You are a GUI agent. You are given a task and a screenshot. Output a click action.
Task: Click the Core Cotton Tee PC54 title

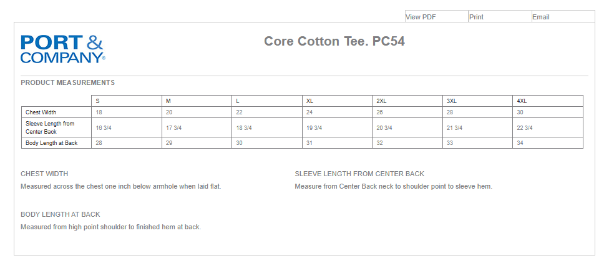pyautogui.click(x=334, y=41)
